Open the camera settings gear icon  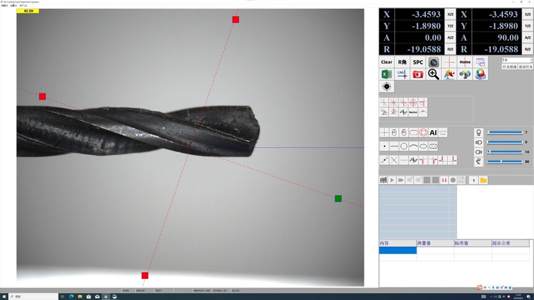point(465,74)
